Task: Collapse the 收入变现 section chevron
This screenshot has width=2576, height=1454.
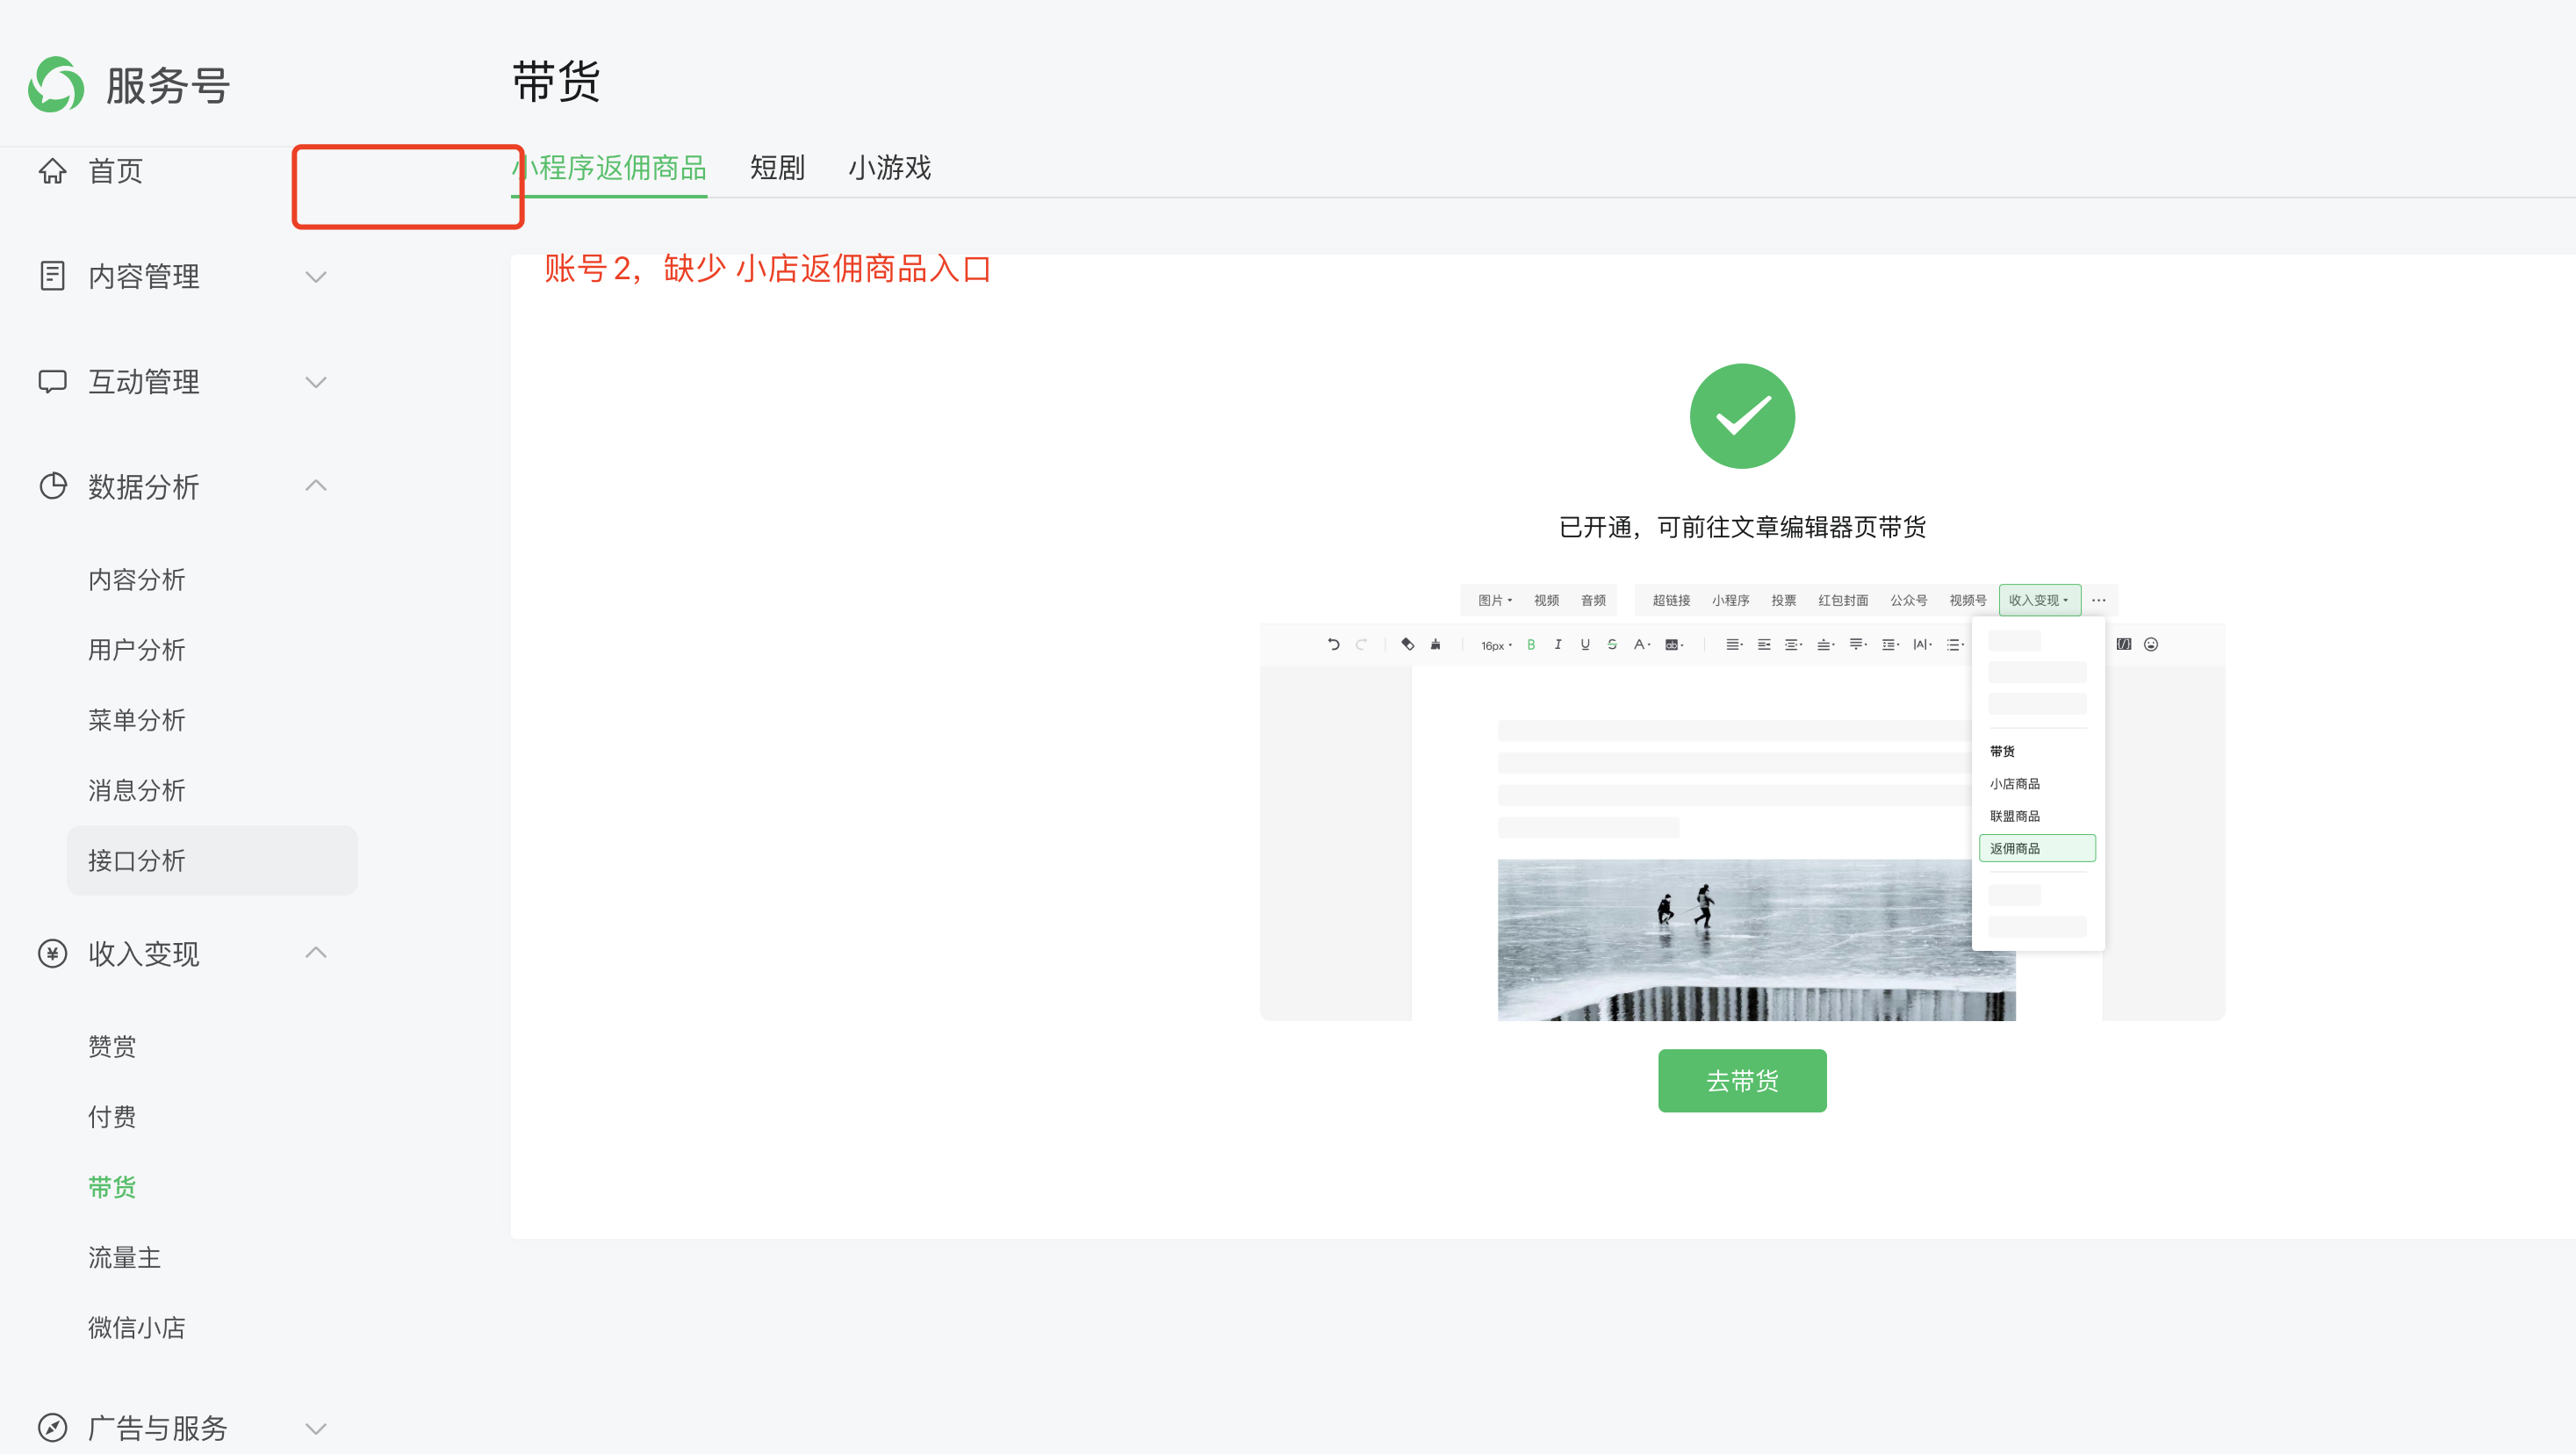Action: (x=316, y=953)
